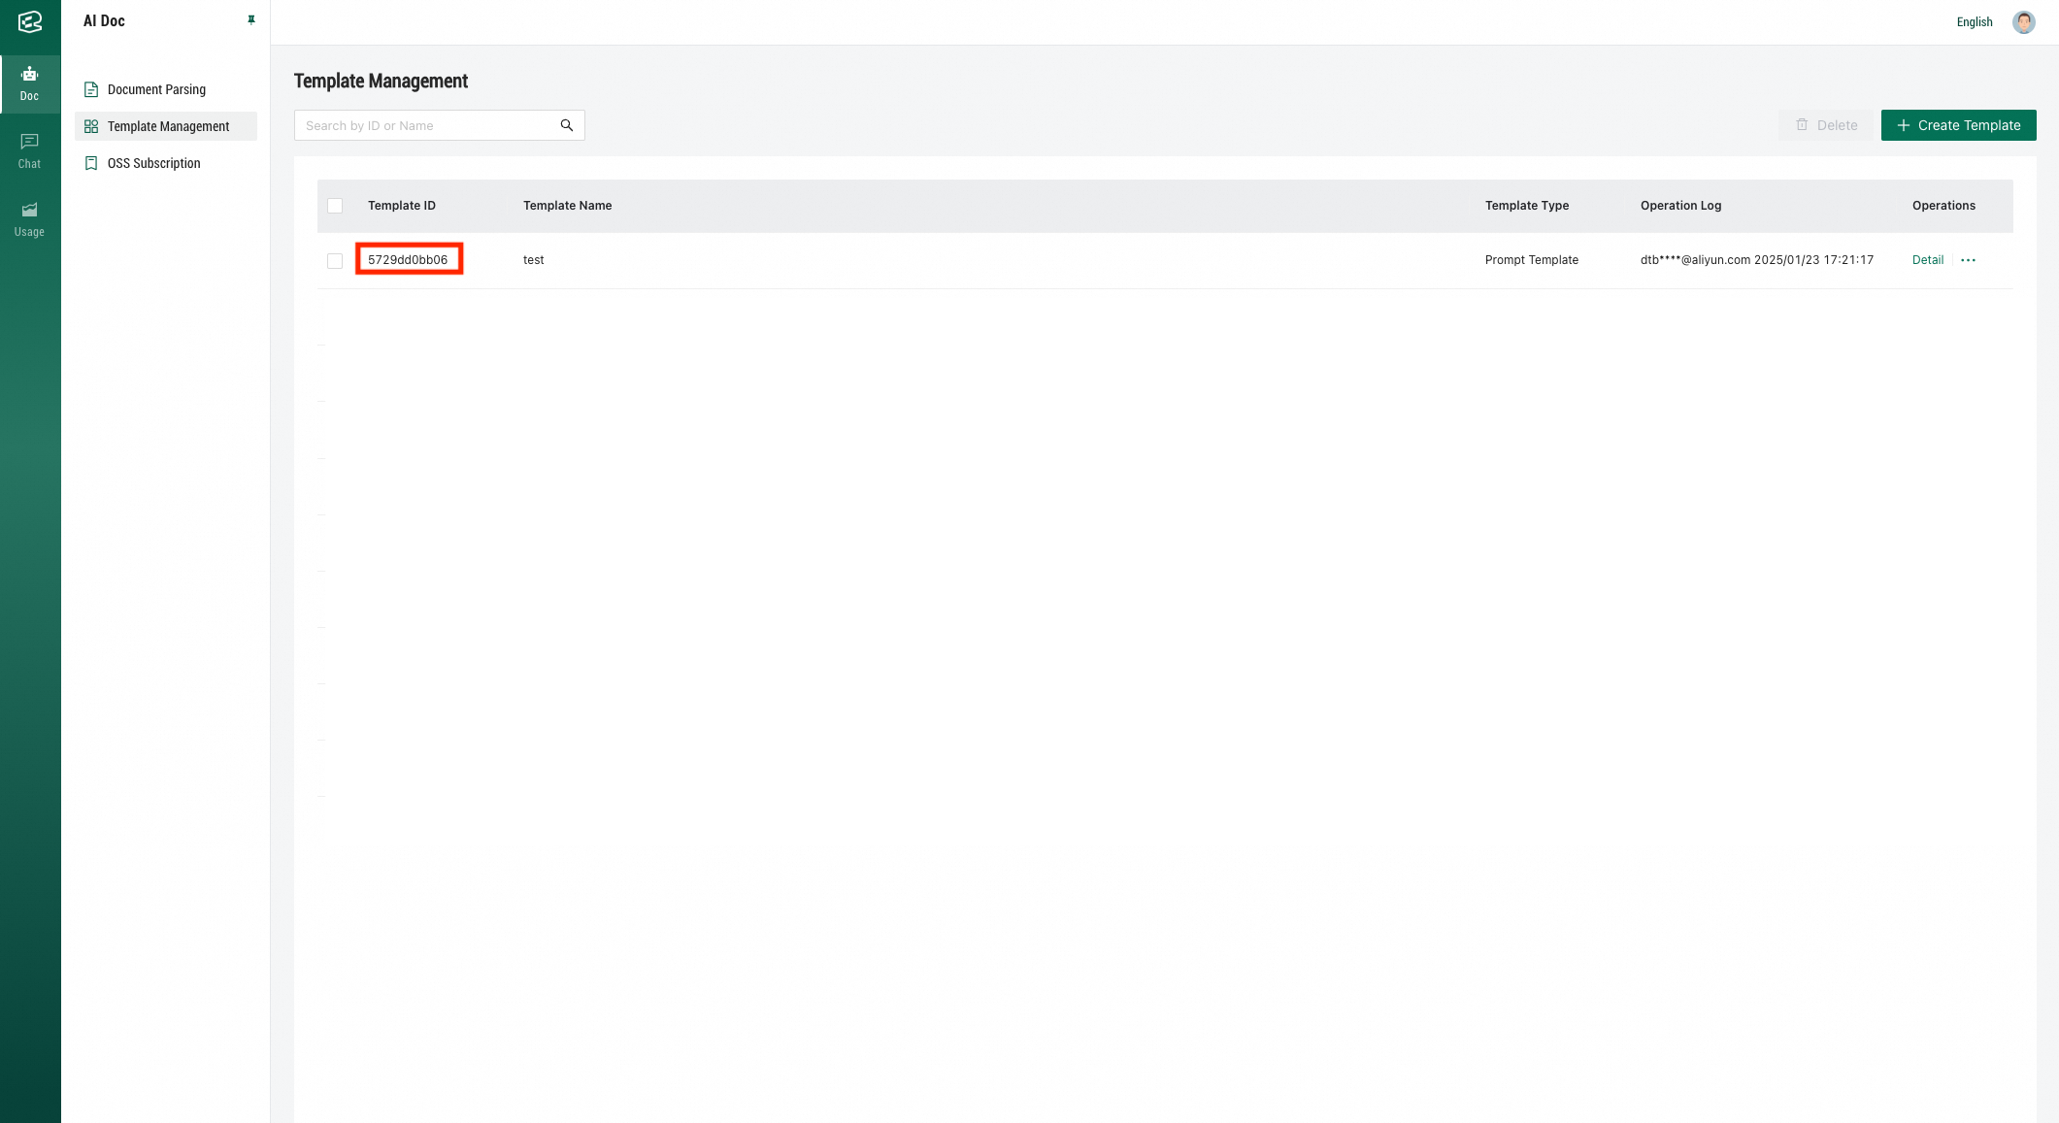Open Detail link for test template
2059x1123 pixels.
click(1927, 260)
